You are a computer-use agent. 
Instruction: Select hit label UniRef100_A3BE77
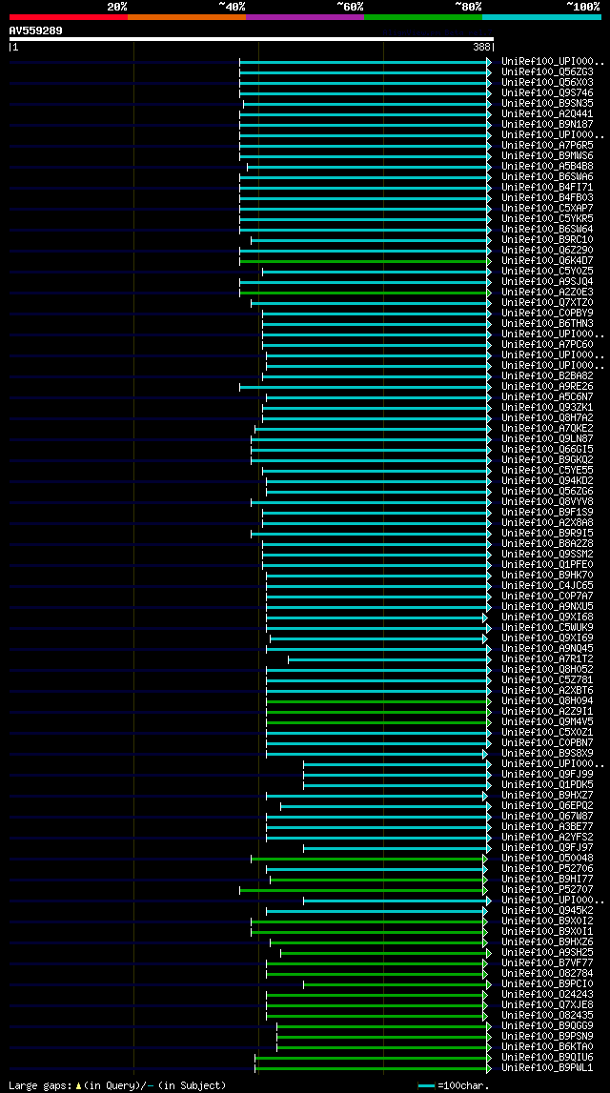(547, 826)
